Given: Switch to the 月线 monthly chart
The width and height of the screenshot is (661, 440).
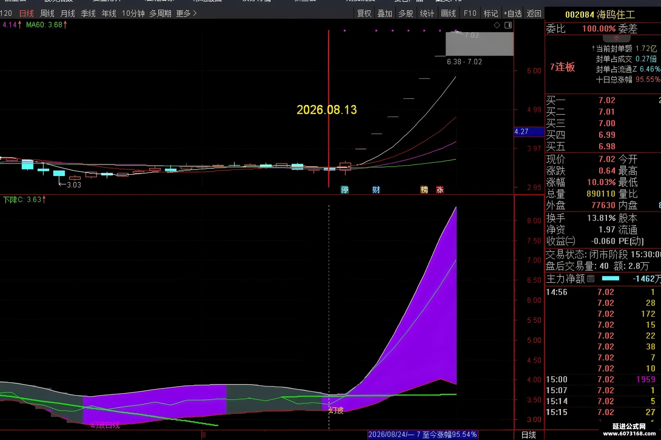Looking at the screenshot, I should [x=68, y=13].
